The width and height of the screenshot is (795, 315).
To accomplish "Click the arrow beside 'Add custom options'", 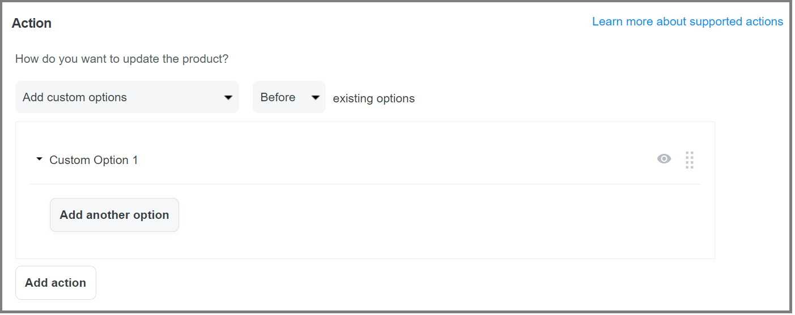I will click(228, 98).
